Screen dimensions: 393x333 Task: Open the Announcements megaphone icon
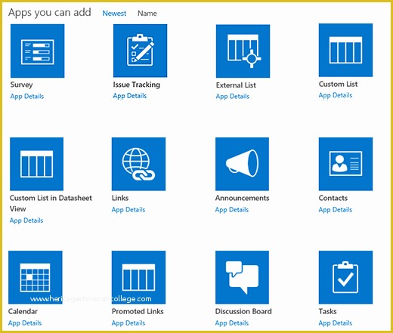[x=242, y=164]
